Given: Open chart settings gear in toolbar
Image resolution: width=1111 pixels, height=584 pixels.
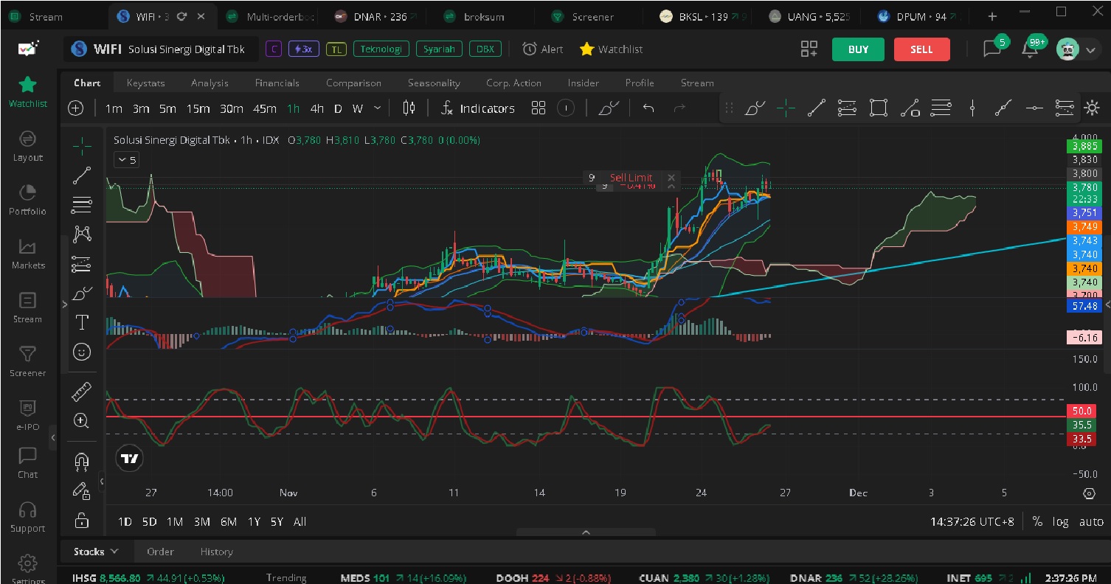Looking at the screenshot, I should click(x=1092, y=108).
